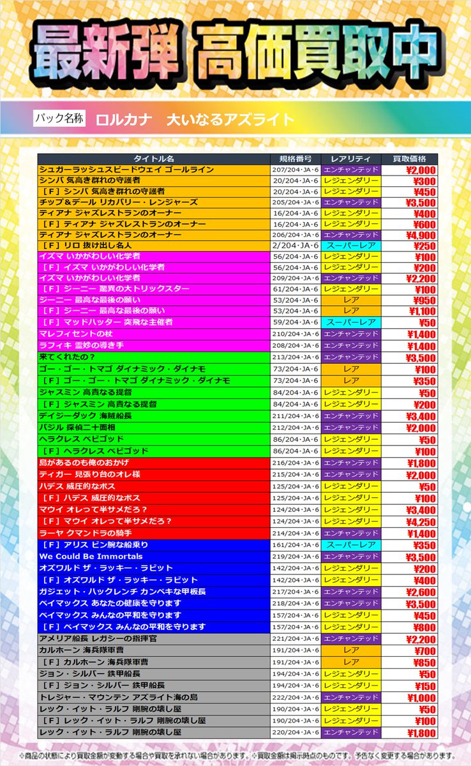This screenshot has width=471, height=766.
Task: Click the title [F] リロ 抜け出し名人
Action: (x=86, y=246)
